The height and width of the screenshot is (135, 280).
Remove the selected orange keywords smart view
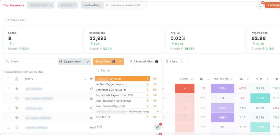click(147, 79)
